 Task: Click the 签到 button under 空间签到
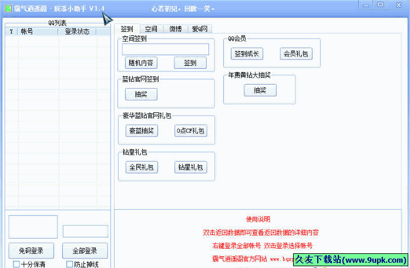coord(190,63)
